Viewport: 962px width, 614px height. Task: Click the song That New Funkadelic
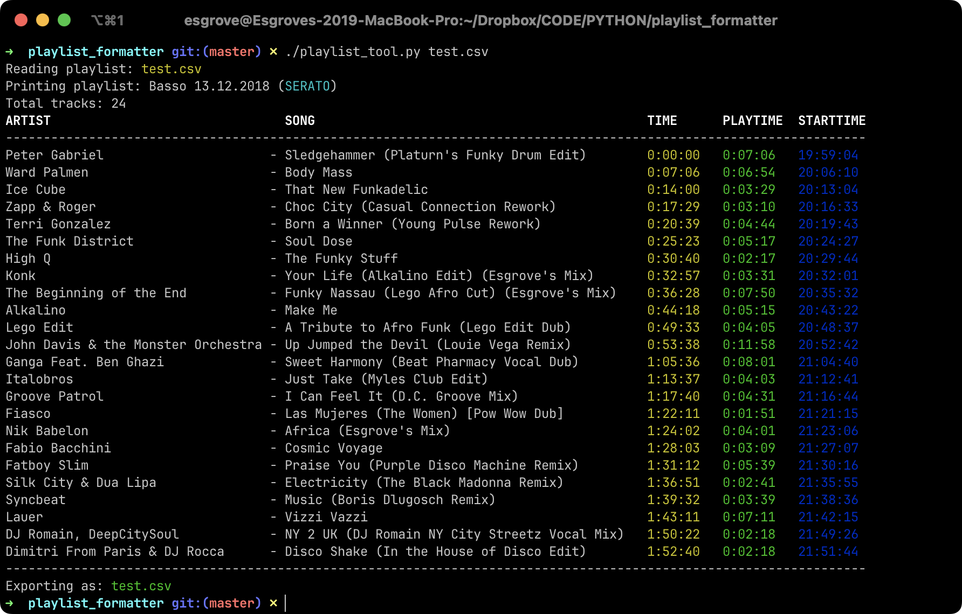(x=356, y=190)
